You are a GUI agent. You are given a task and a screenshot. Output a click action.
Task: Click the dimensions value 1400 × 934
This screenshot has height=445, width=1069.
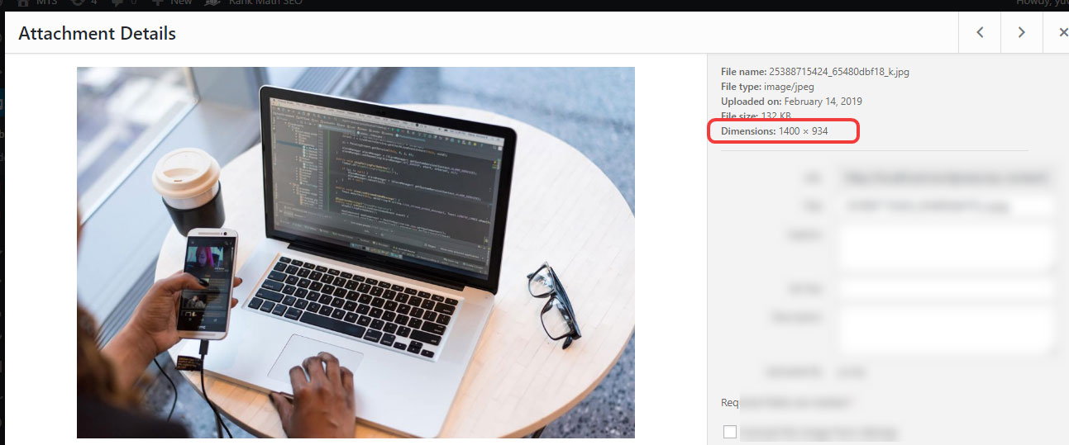pyautogui.click(x=803, y=131)
